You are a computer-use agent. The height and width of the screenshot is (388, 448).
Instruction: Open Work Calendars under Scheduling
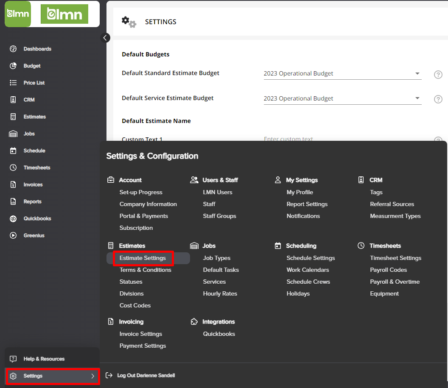pos(308,270)
